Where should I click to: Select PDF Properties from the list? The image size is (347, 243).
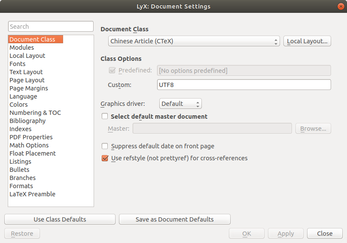[x=31, y=137]
